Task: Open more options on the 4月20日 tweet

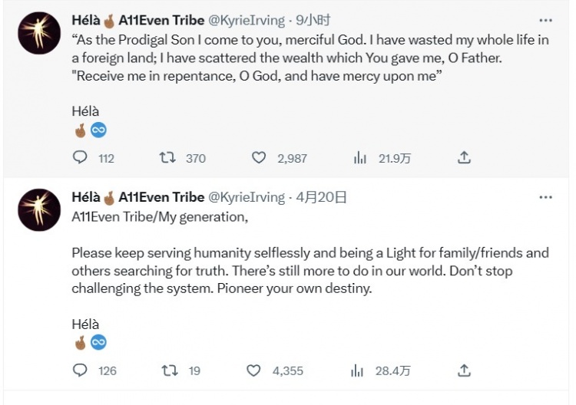Action: tap(545, 197)
